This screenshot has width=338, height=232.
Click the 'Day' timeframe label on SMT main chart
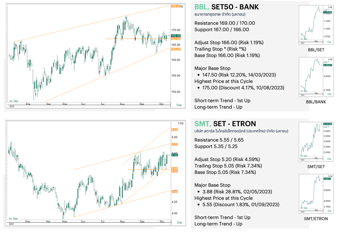pos(180,222)
